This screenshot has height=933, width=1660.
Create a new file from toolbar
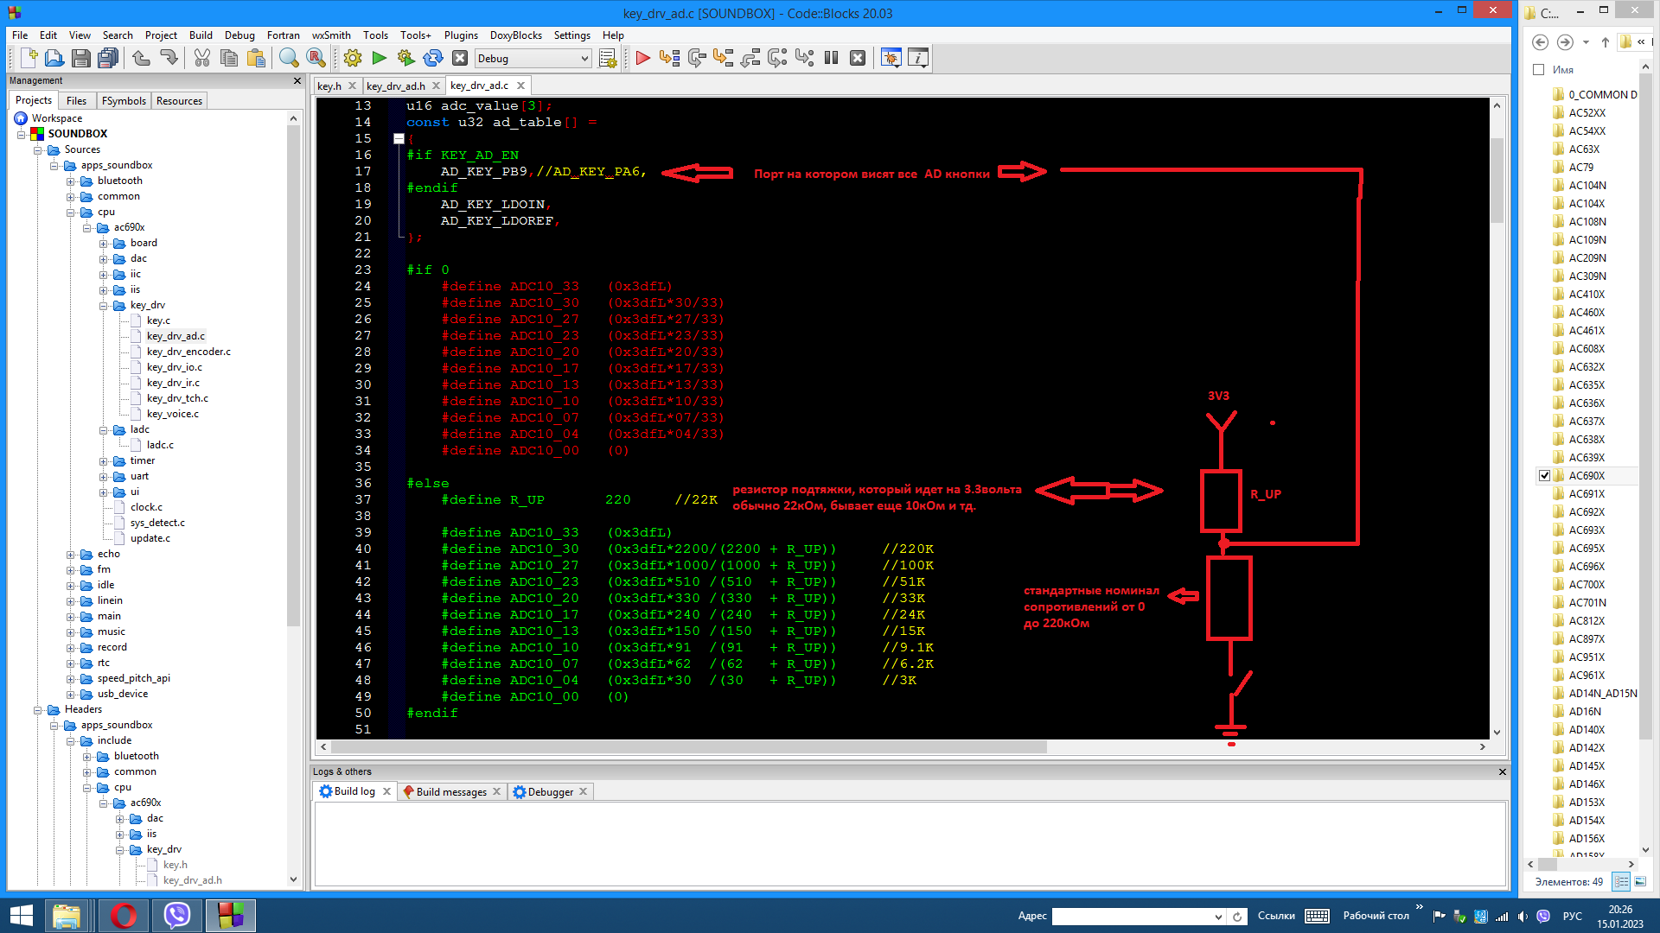tap(29, 58)
